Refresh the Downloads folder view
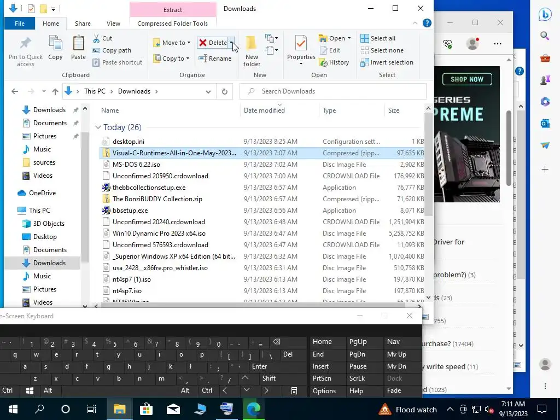The image size is (560, 420). pos(225,91)
